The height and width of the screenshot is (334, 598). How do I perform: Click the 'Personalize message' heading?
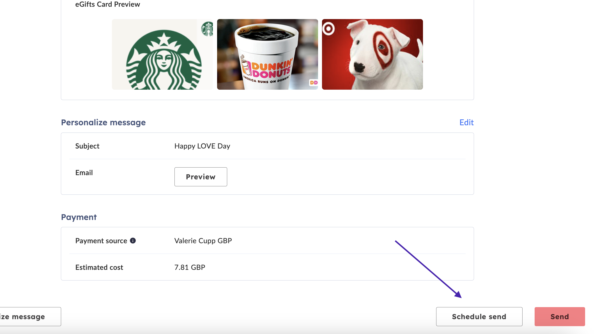click(x=104, y=122)
